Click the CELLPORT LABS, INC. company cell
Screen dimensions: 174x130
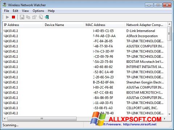click(x=142, y=108)
